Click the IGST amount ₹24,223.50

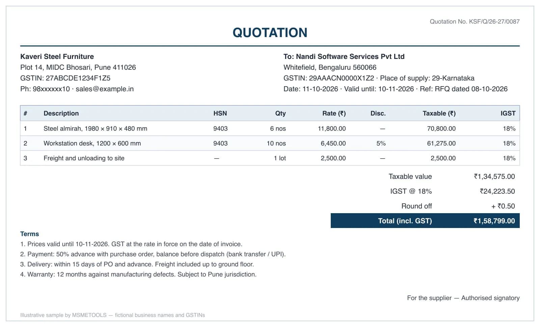pyautogui.click(x=497, y=191)
